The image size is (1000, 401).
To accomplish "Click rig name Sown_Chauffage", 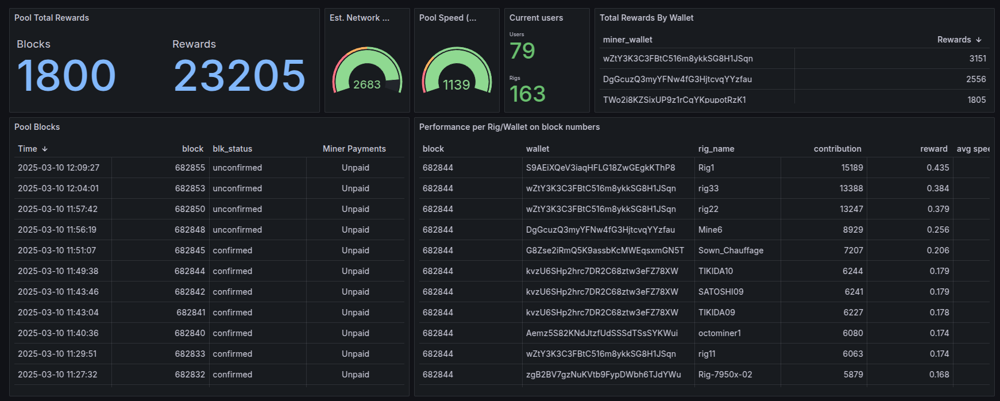I will 731,250.
